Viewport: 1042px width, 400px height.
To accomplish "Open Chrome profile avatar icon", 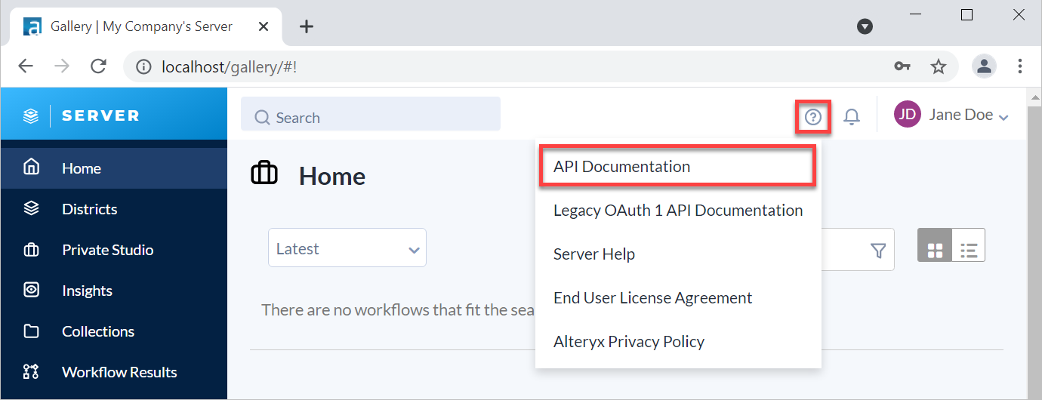I will coord(984,66).
